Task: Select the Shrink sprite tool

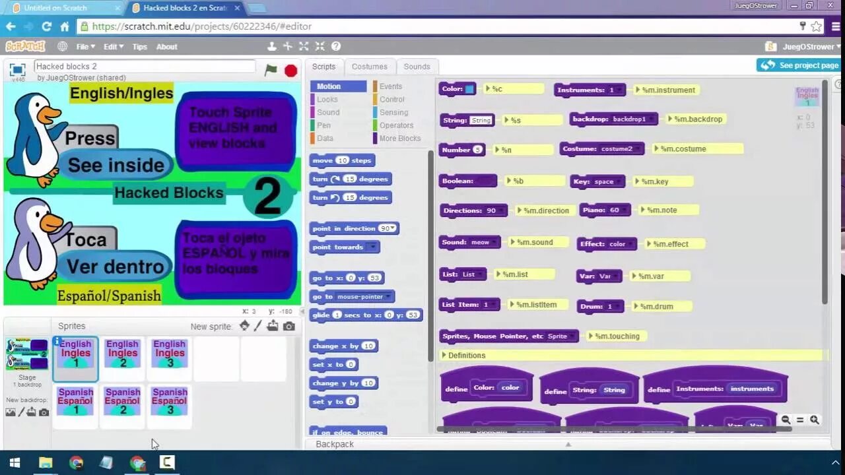Action: pos(320,46)
